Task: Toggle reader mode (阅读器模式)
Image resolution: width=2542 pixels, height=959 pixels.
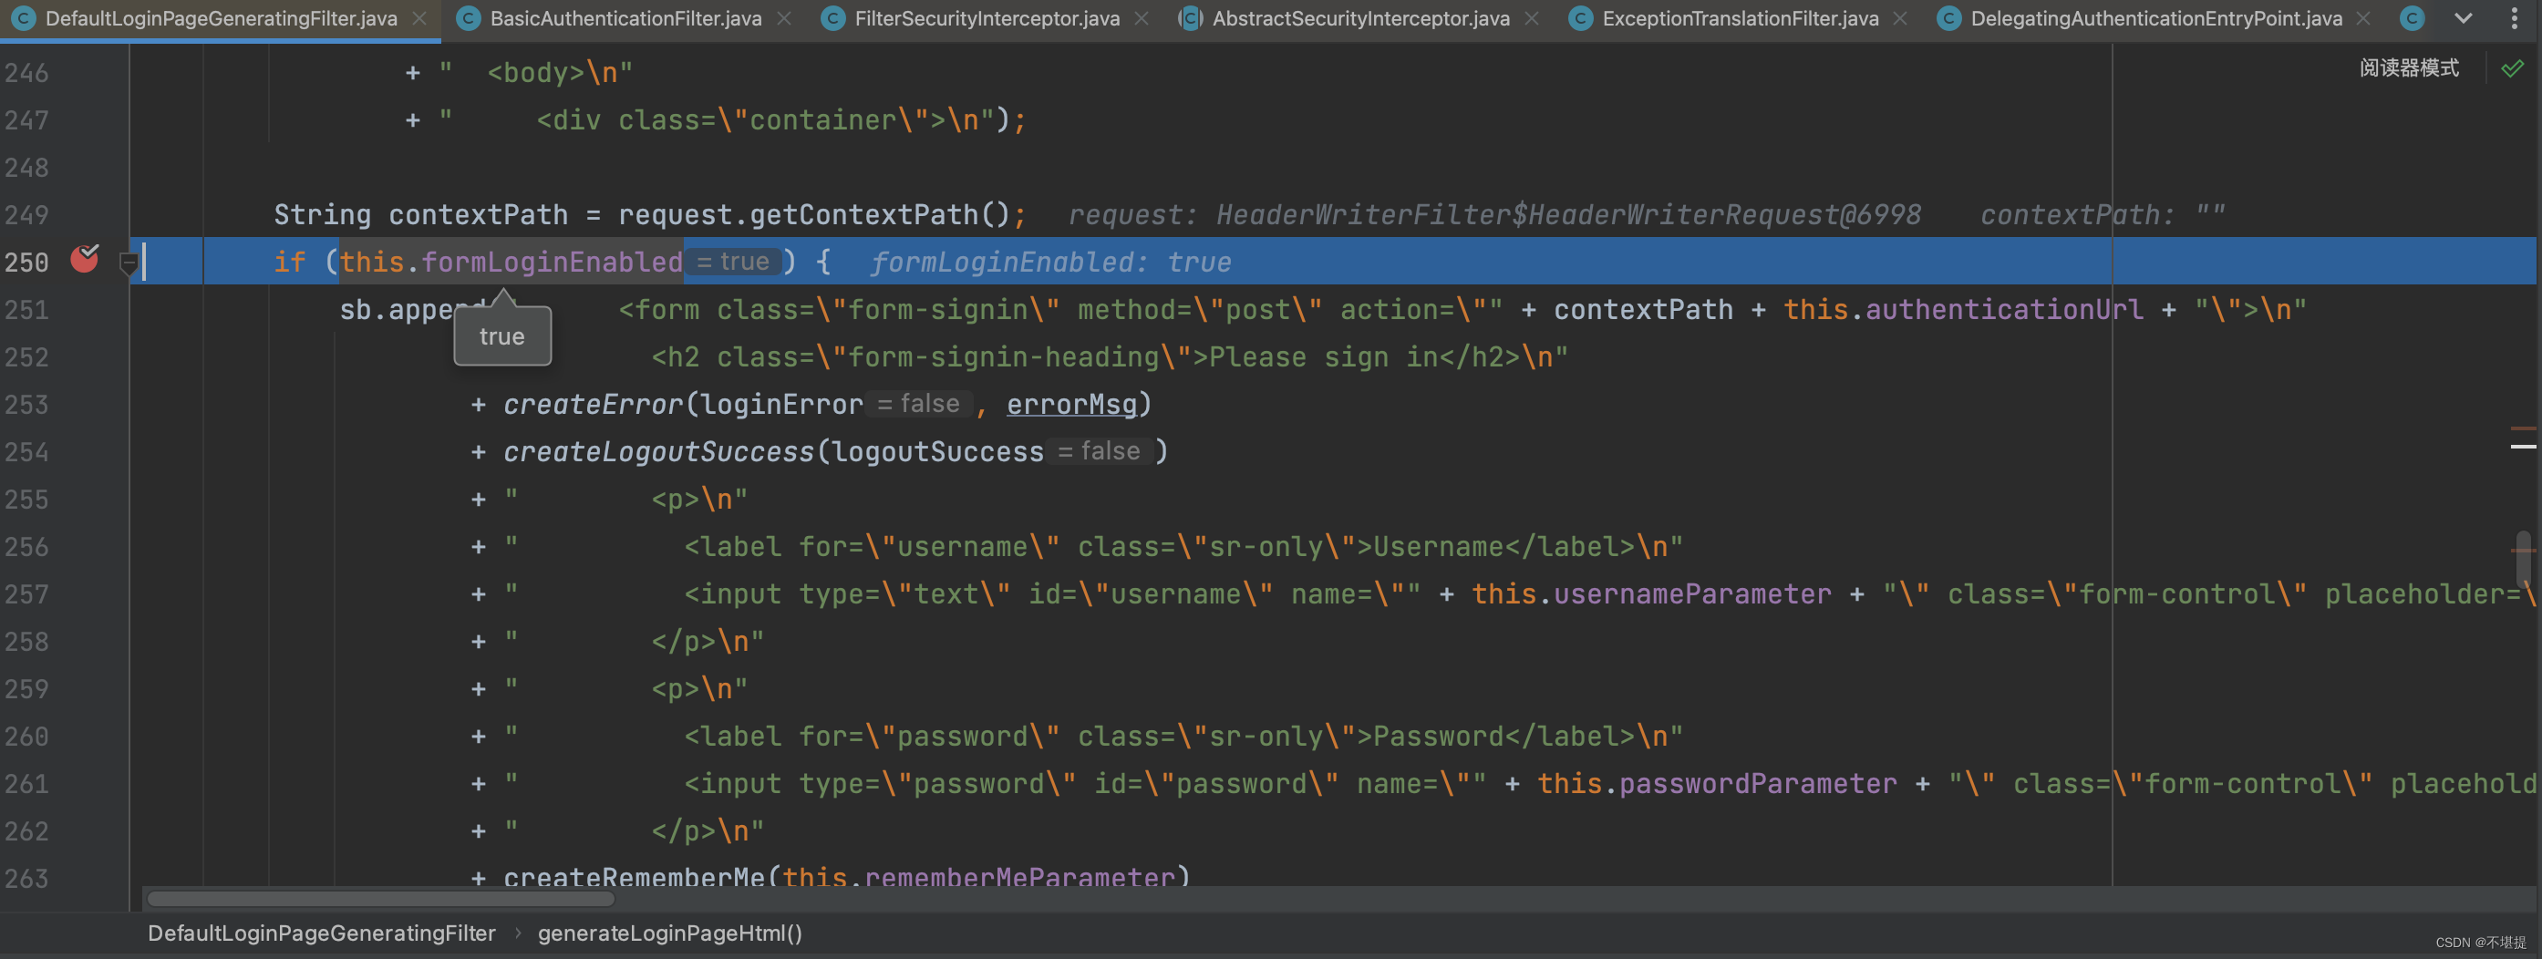Action: click(2409, 68)
